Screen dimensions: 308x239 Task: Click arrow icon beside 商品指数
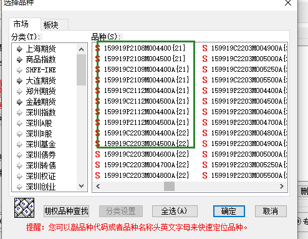click(x=19, y=60)
